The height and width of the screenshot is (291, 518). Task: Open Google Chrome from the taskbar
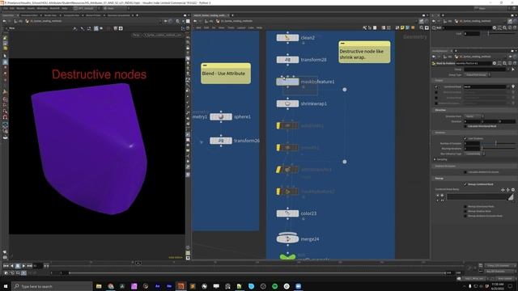(x=111, y=286)
